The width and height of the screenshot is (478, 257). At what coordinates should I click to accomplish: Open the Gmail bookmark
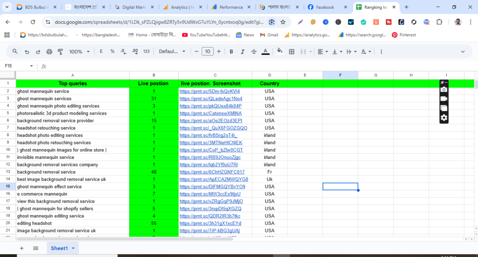(x=269, y=35)
